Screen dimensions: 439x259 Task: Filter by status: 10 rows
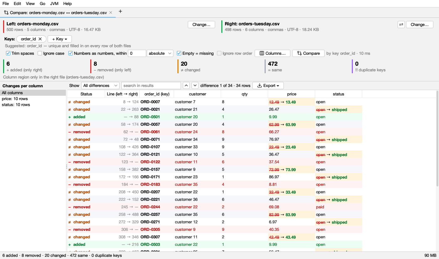point(33,104)
